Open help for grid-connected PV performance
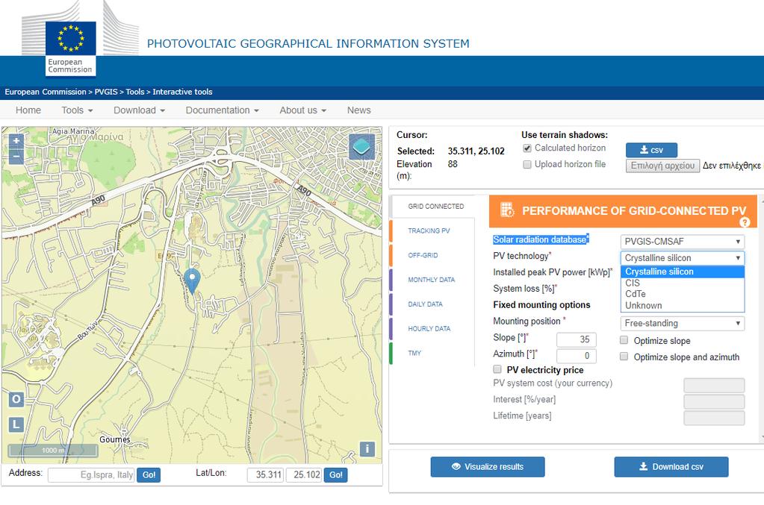Viewport: 764px width, 505px height. pos(745,222)
